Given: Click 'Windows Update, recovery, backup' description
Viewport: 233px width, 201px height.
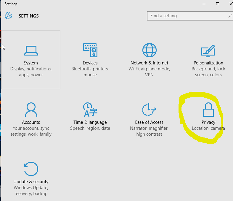Looking at the screenshot, I should click(x=31, y=191).
